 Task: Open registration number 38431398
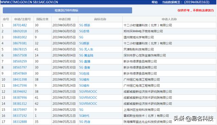[20, 80]
